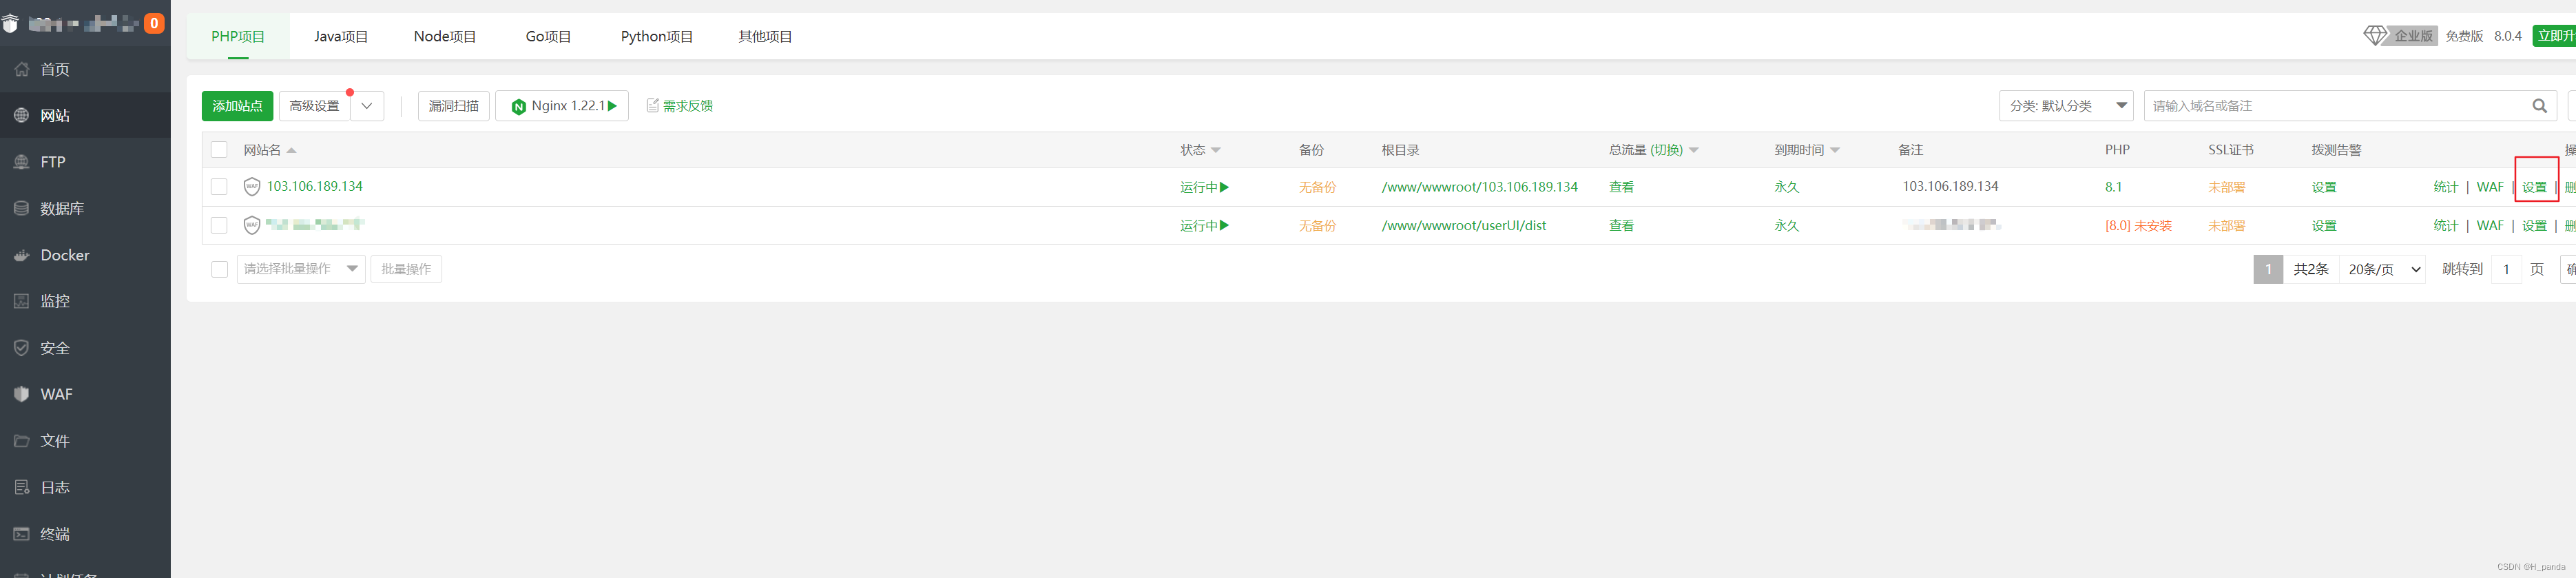This screenshot has width=2576, height=578.
Task: Tick the select-all checkbox in table header
Action: point(219,150)
